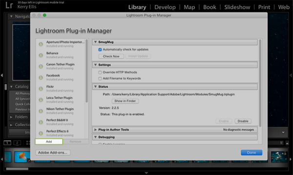This screenshot has height=175, width=293.
Task: Open the Map module
Action: [189, 7]
